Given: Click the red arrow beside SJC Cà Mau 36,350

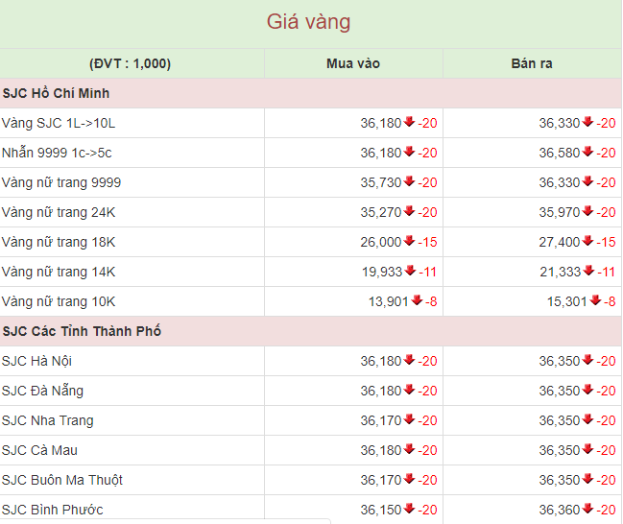Looking at the screenshot, I should point(587,449).
